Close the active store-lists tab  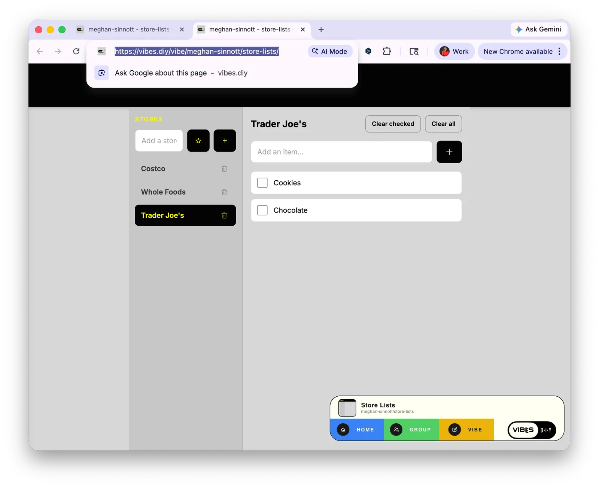click(x=303, y=30)
